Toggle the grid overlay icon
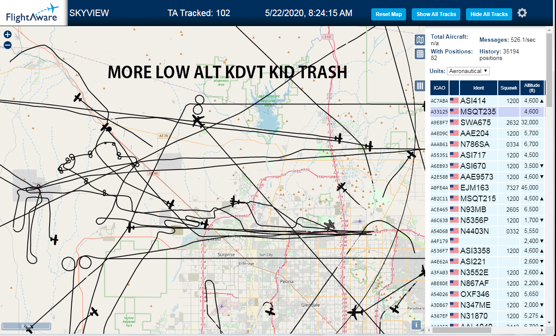Viewport: 556px width, 336px height. [420, 54]
